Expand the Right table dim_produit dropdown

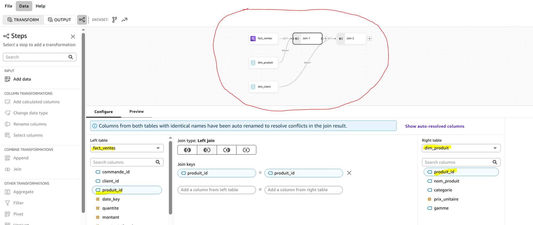click(461, 148)
